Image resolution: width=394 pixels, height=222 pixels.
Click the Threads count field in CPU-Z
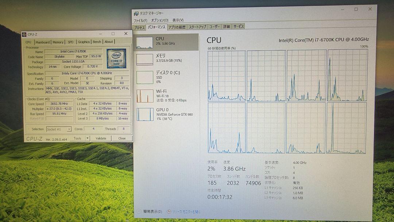click(x=124, y=129)
